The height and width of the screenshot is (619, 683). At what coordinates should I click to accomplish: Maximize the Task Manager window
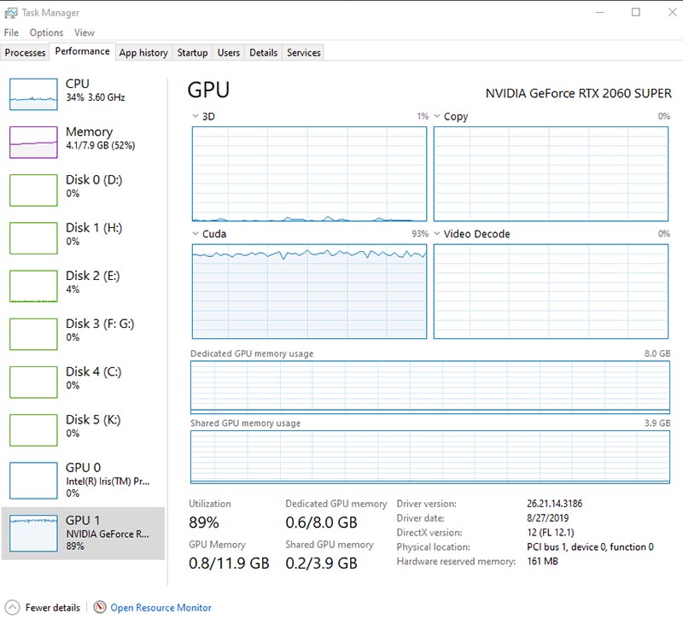(x=636, y=12)
